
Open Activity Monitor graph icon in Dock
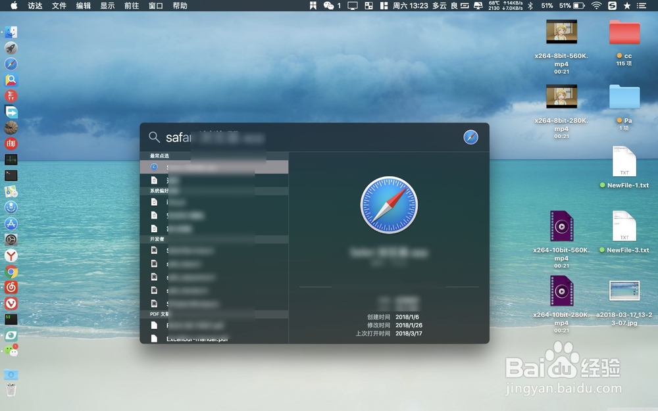click(11, 160)
